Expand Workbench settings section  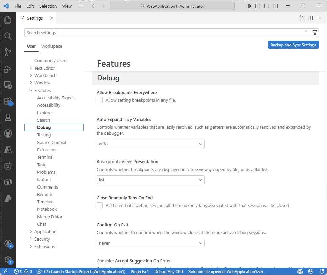pos(31,75)
